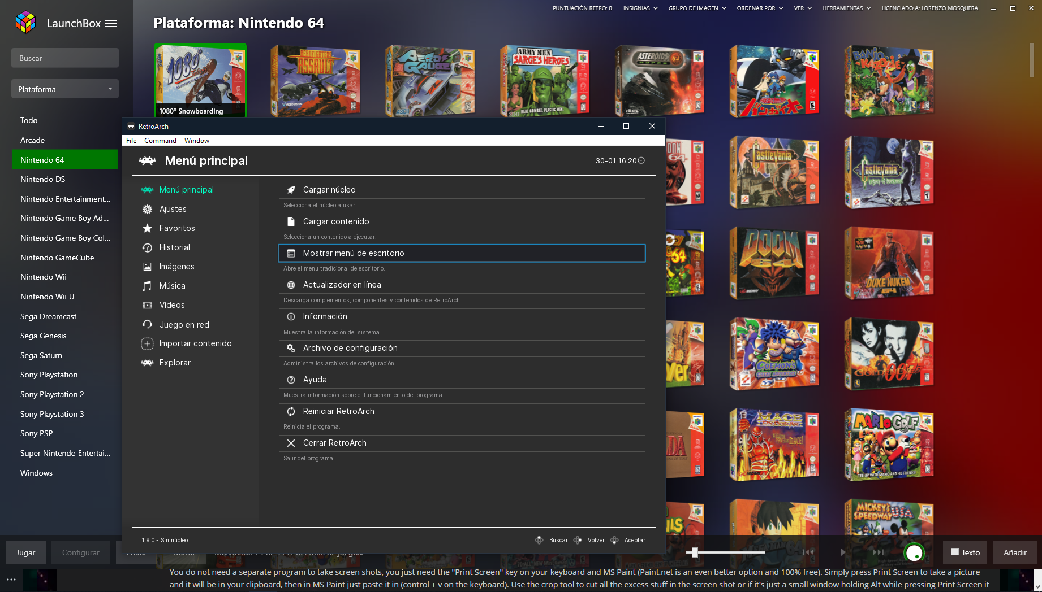Click the Reiniciar RetroArch refresh icon
The width and height of the screenshot is (1042, 592).
tap(291, 411)
